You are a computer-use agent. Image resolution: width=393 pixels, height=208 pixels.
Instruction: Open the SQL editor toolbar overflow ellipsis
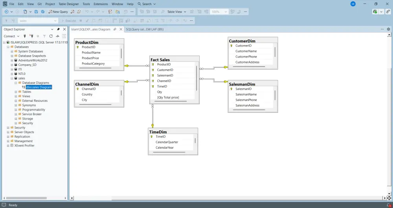pos(191,21)
